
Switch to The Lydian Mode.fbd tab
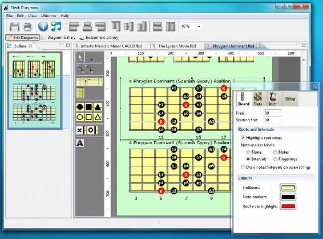[177, 46]
